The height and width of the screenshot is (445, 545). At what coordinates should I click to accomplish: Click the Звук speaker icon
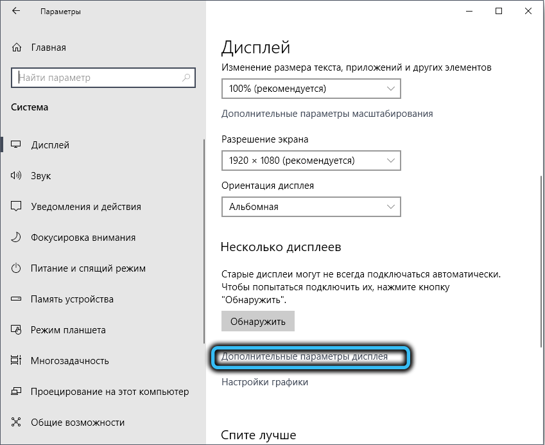[17, 176]
